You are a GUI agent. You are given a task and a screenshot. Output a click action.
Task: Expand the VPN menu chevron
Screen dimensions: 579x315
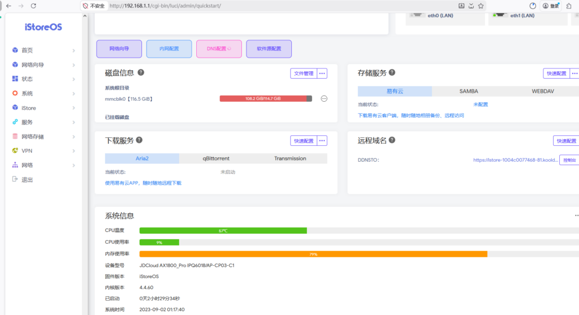click(74, 150)
